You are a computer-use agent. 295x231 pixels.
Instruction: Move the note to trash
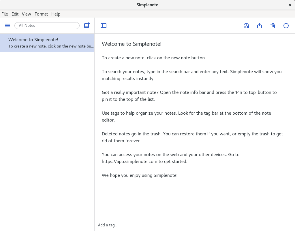coord(273,26)
